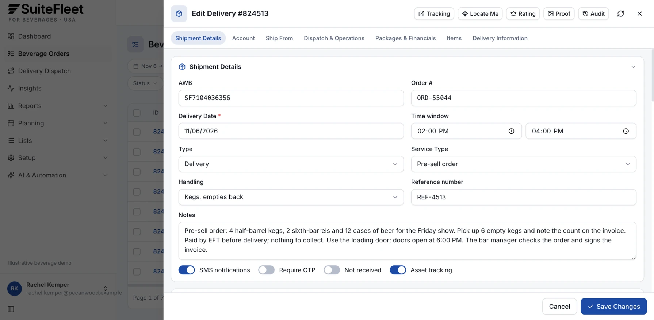Click the Dashboard sidebar icon
The image size is (654, 320).
coord(11,36)
